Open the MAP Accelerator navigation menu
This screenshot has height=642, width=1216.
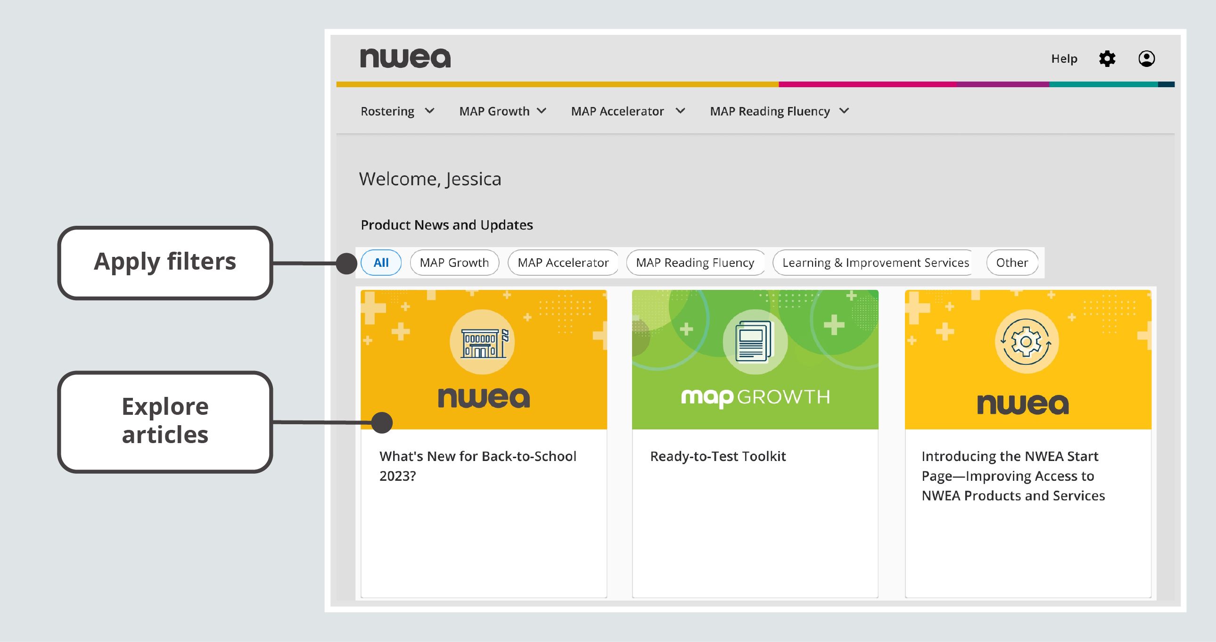pos(628,111)
